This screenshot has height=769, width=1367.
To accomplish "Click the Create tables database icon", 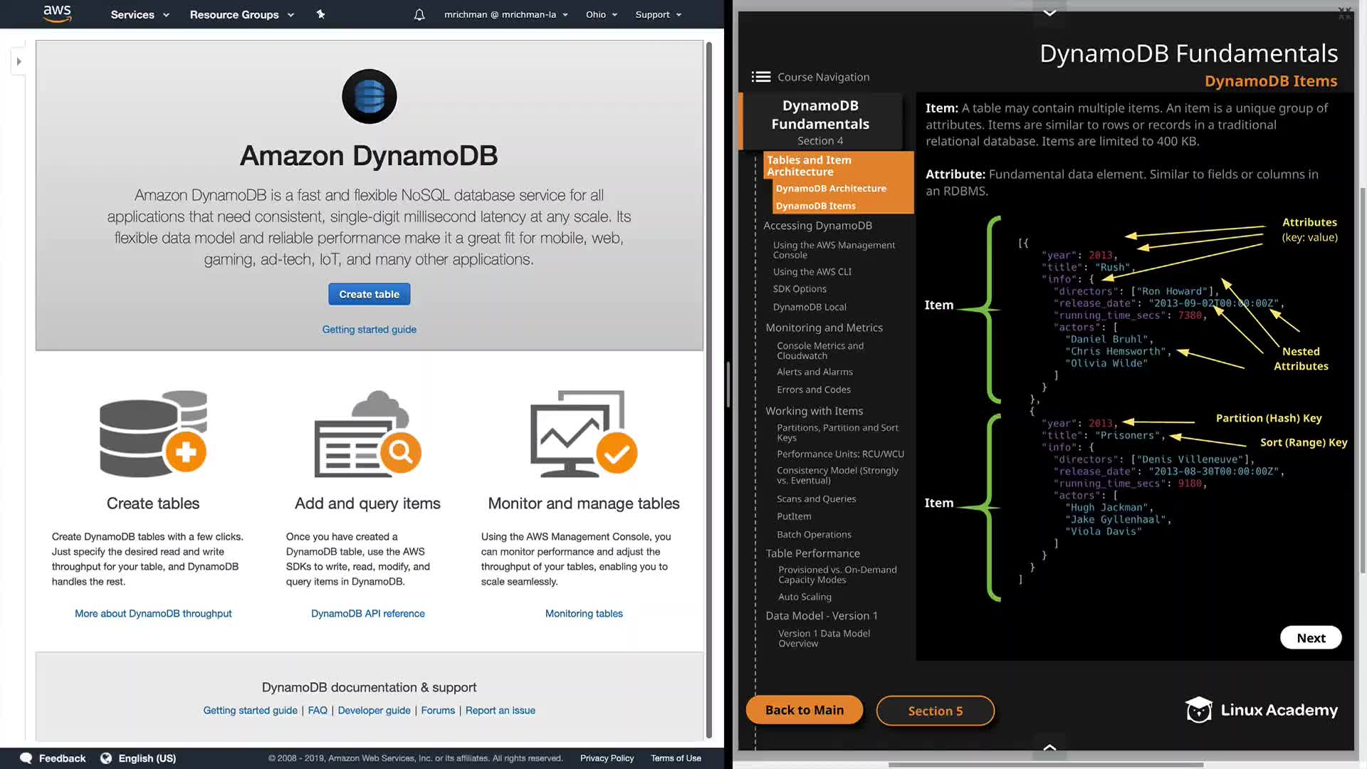I will 153,434.
